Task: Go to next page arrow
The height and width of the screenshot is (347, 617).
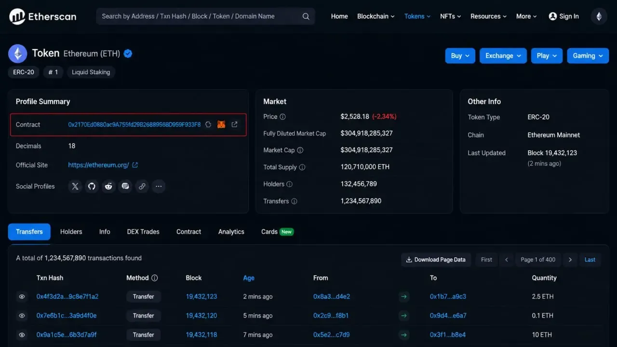Action: [x=570, y=260]
